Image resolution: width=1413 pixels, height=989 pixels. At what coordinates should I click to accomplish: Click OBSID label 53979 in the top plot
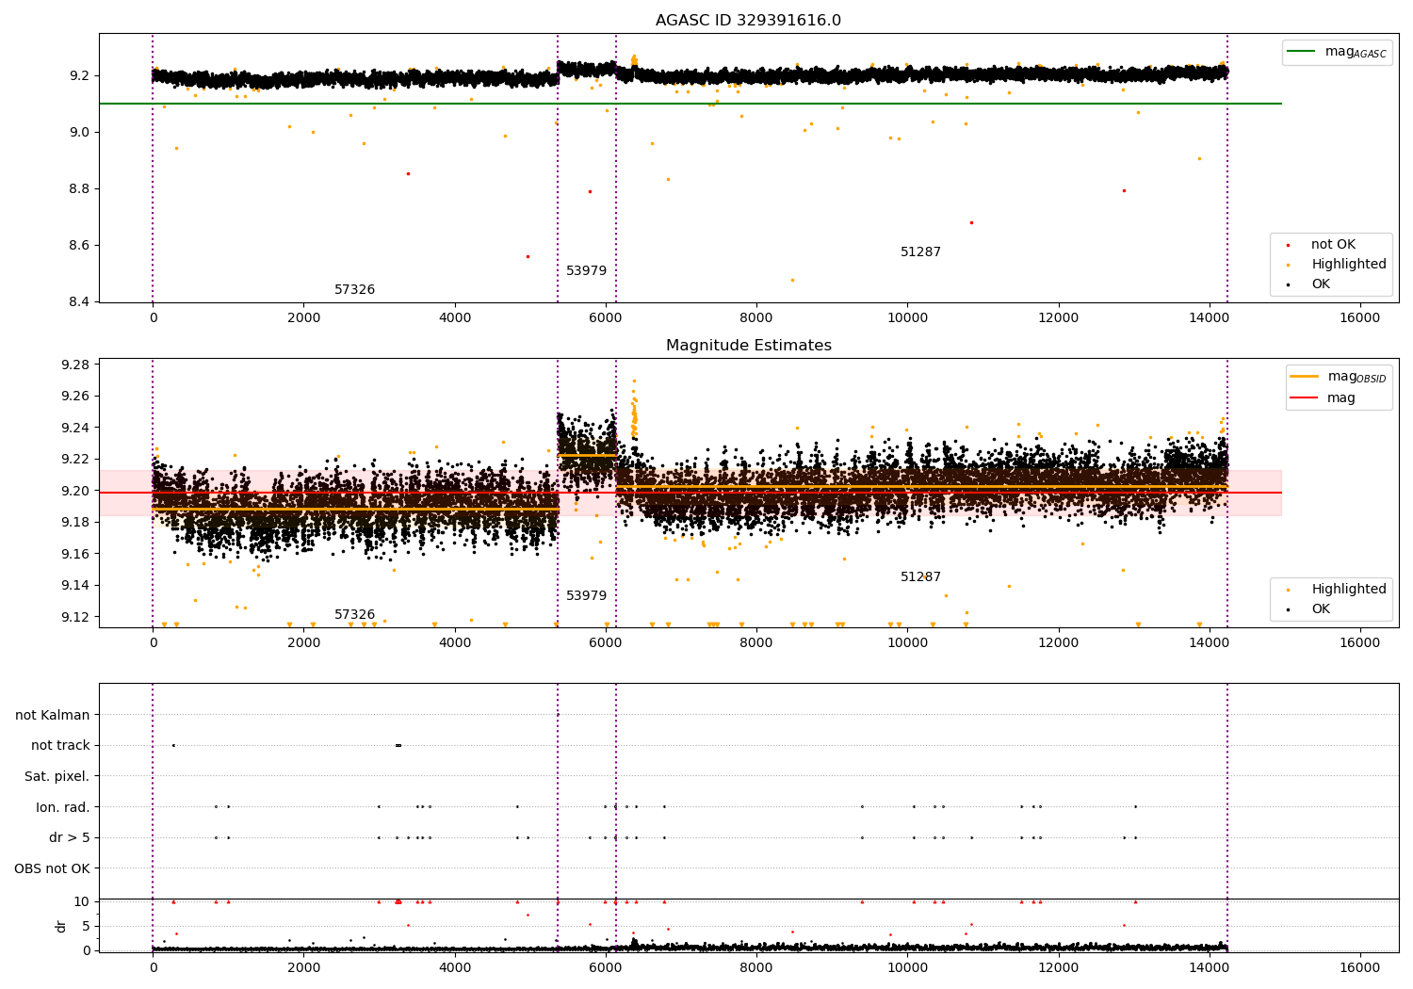pos(586,271)
